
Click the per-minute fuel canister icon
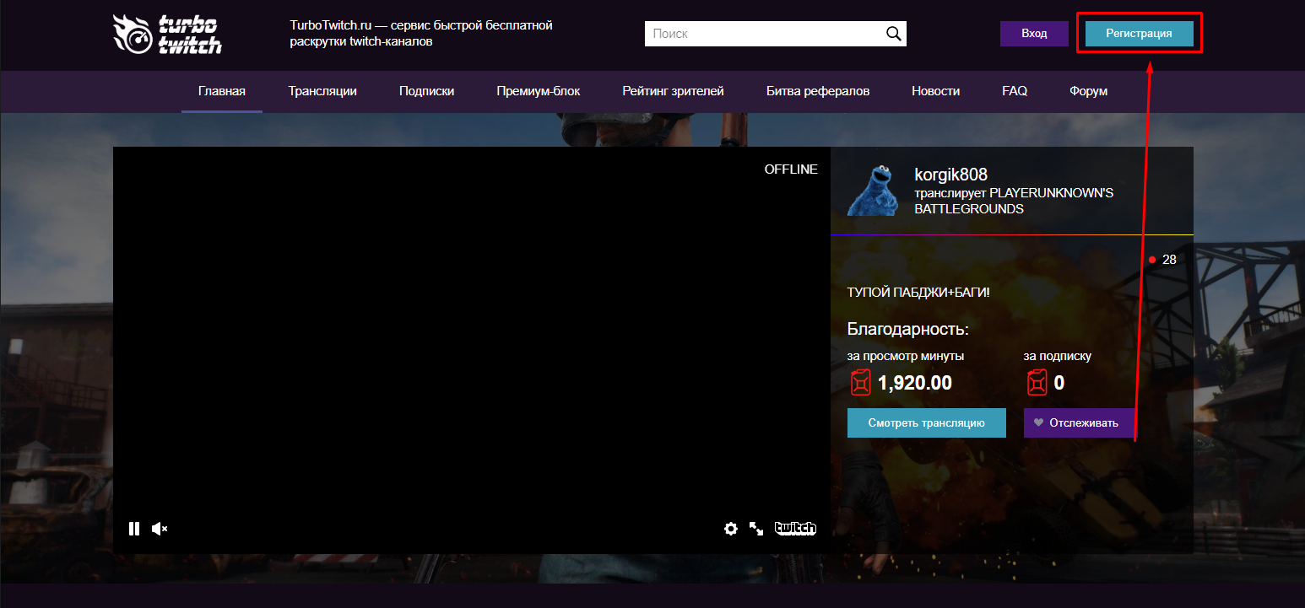pyautogui.click(x=860, y=383)
